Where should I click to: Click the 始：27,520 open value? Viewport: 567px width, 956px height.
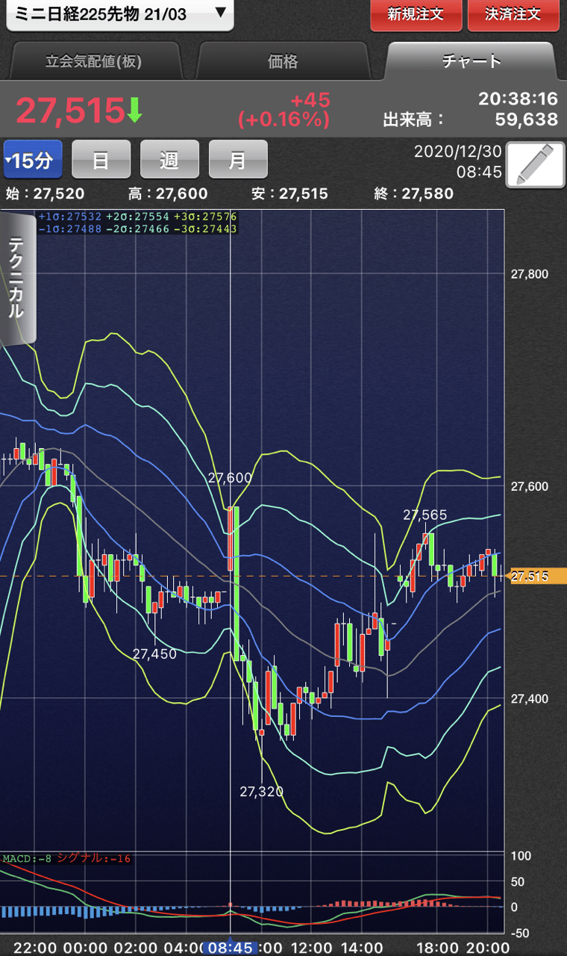coord(46,194)
